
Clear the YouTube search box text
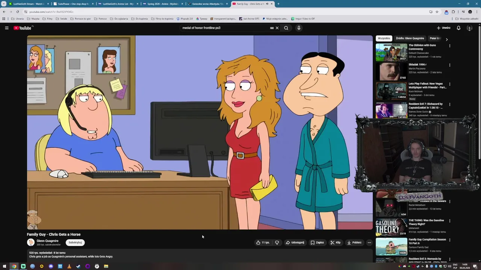[x=277, y=28]
